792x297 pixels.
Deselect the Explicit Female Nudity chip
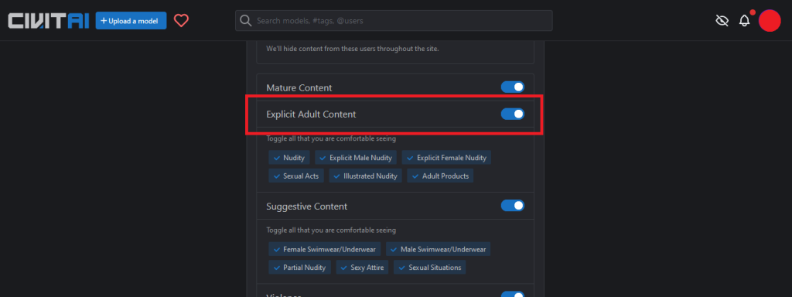coord(446,158)
